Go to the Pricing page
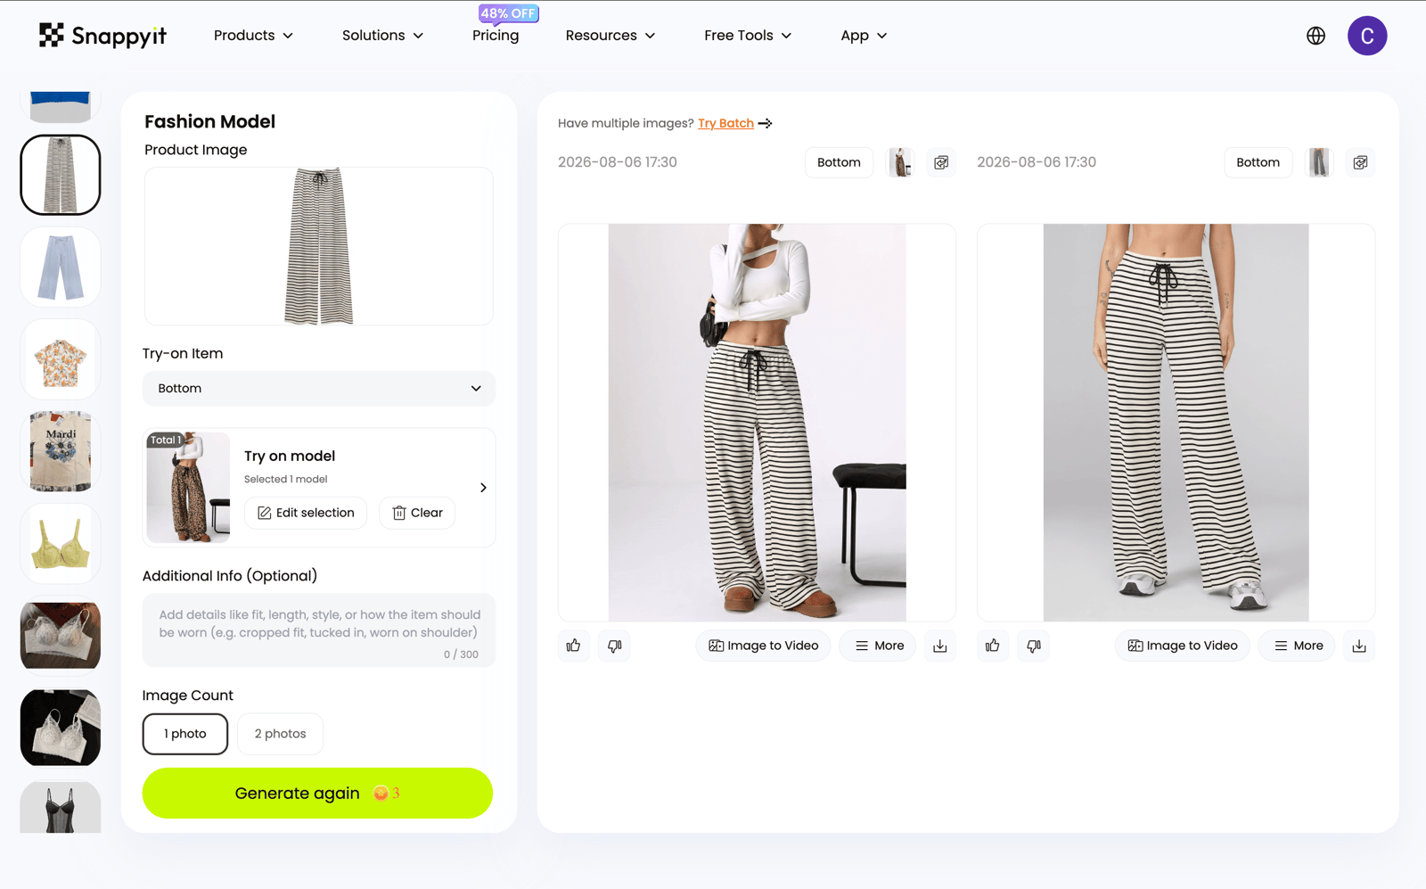1426x889 pixels. click(496, 36)
